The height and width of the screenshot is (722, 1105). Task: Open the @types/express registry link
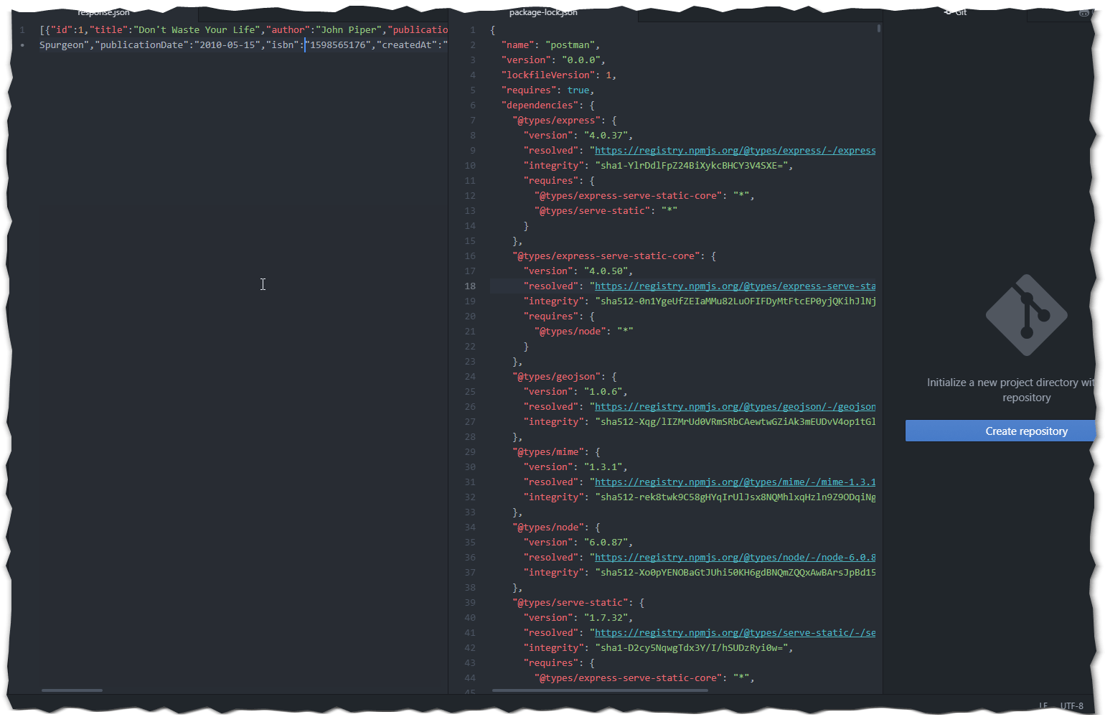click(x=732, y=150)
